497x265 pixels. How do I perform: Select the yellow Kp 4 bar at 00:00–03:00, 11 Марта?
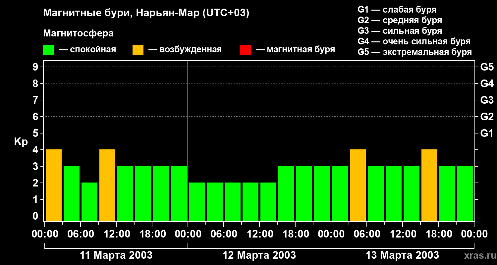pyautogui.click(x=54, y=185)
